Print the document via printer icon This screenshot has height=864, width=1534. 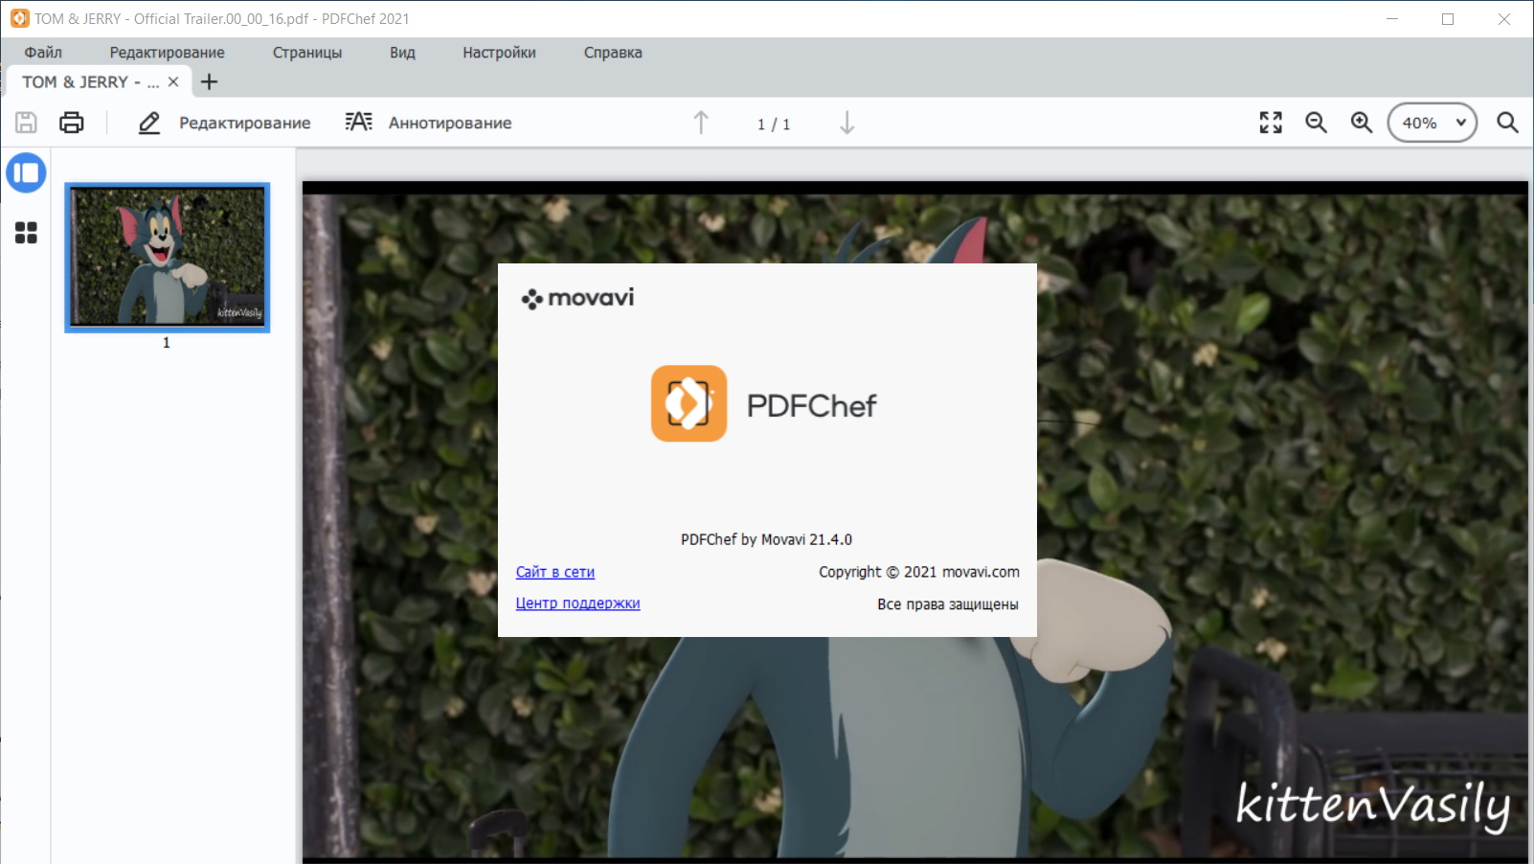(x=72, y=123)
